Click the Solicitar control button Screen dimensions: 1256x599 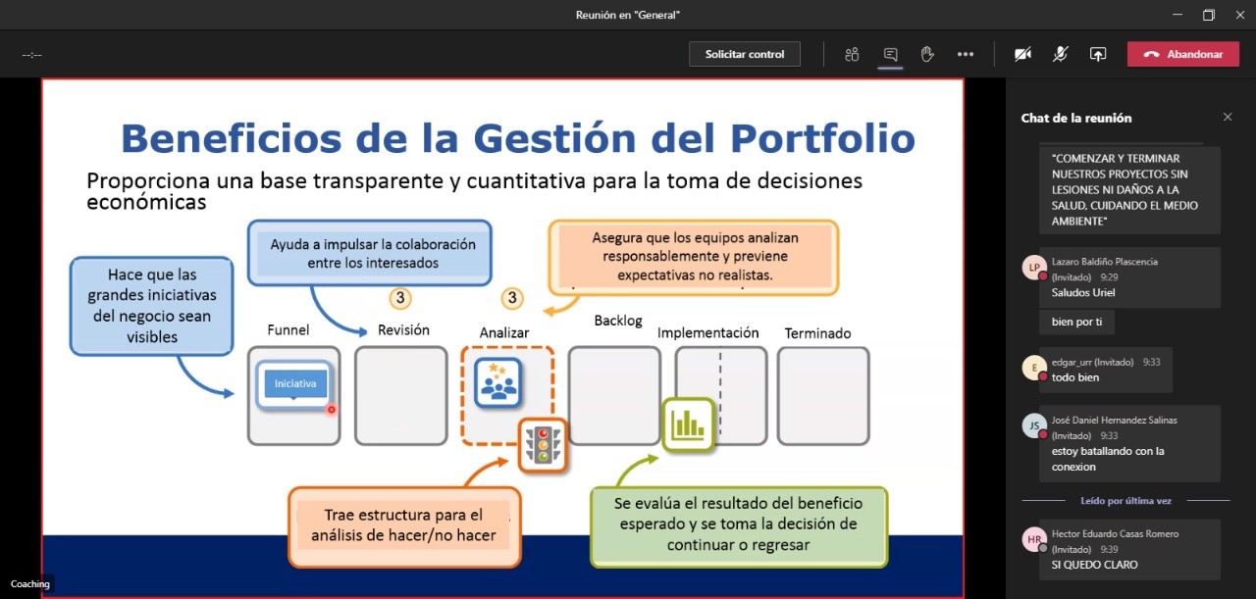point(745,54)
